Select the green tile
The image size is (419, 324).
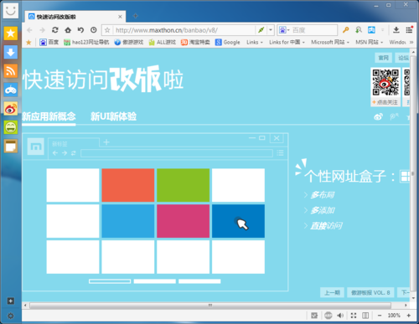(x=183, y=185)
